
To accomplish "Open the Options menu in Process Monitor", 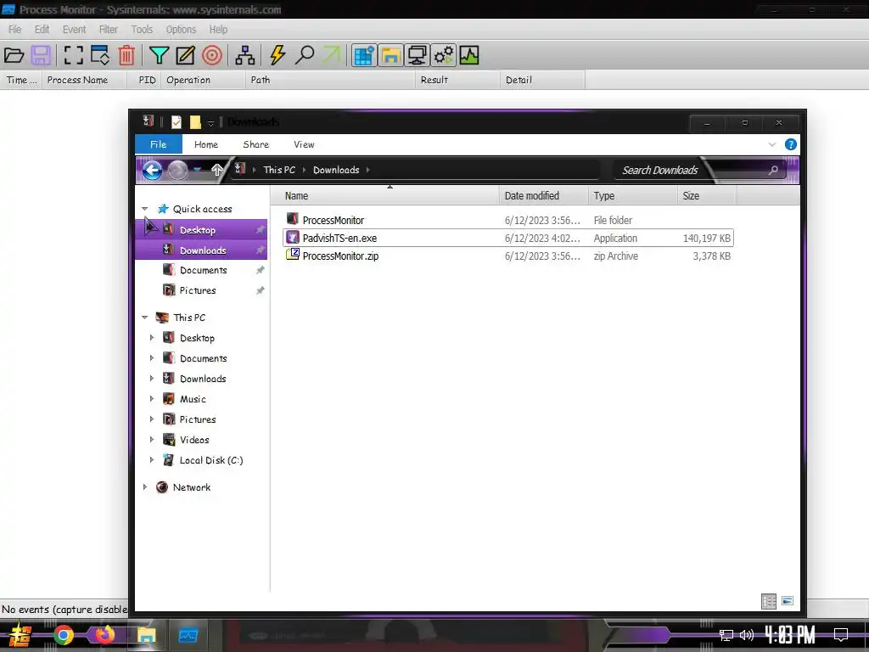I will coord(181,30).
